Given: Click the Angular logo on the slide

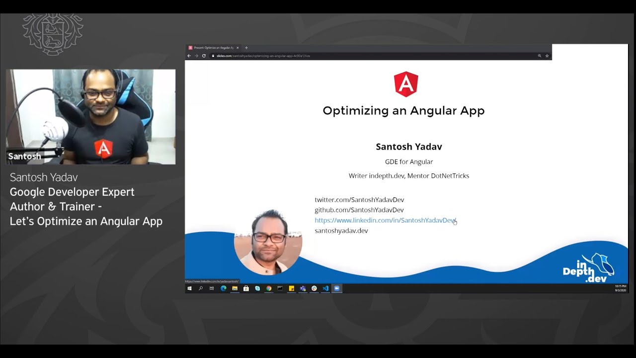Looking at the screenshot, I should pyautogui.click(x=406, y=84).
